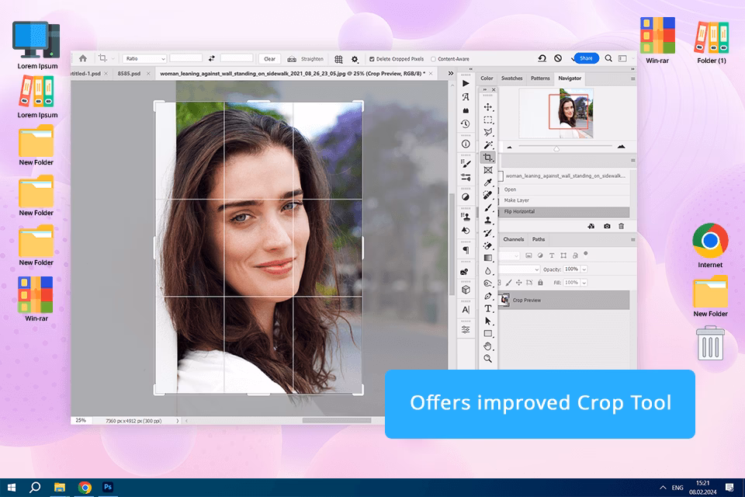This screenshot has width=745, height=497.
Task: Click the camera icon in the History panel
Action: coord(608,226)
